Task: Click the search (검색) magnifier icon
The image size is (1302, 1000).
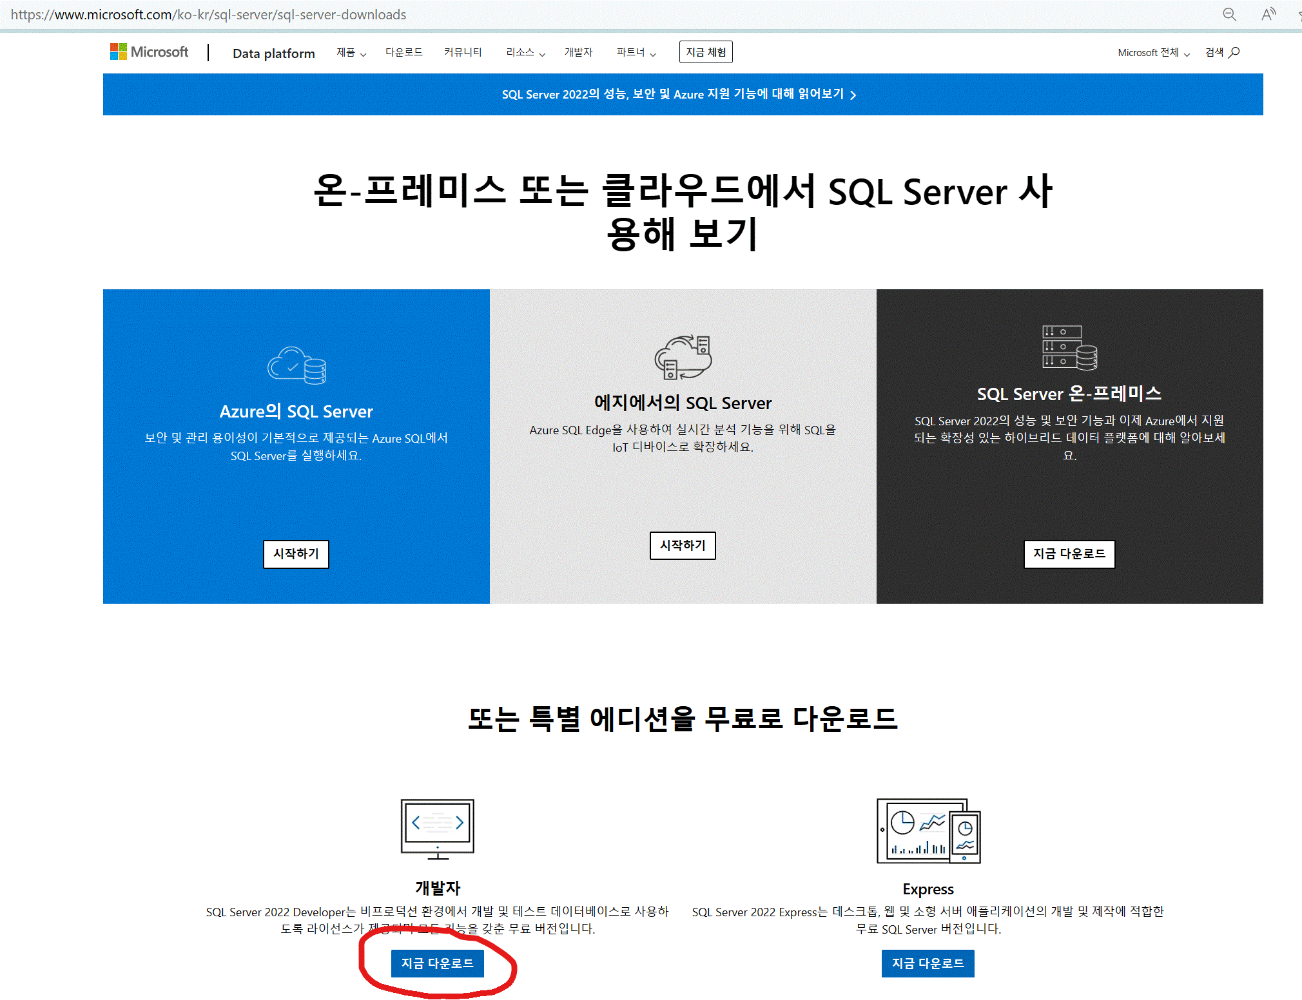Action: click(1234, 52)
